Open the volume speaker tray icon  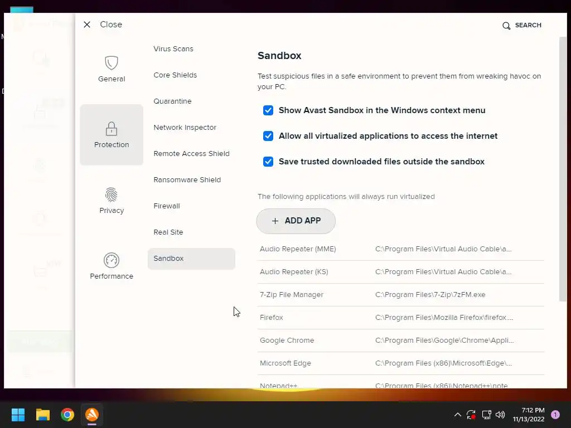tap(500, 415)
